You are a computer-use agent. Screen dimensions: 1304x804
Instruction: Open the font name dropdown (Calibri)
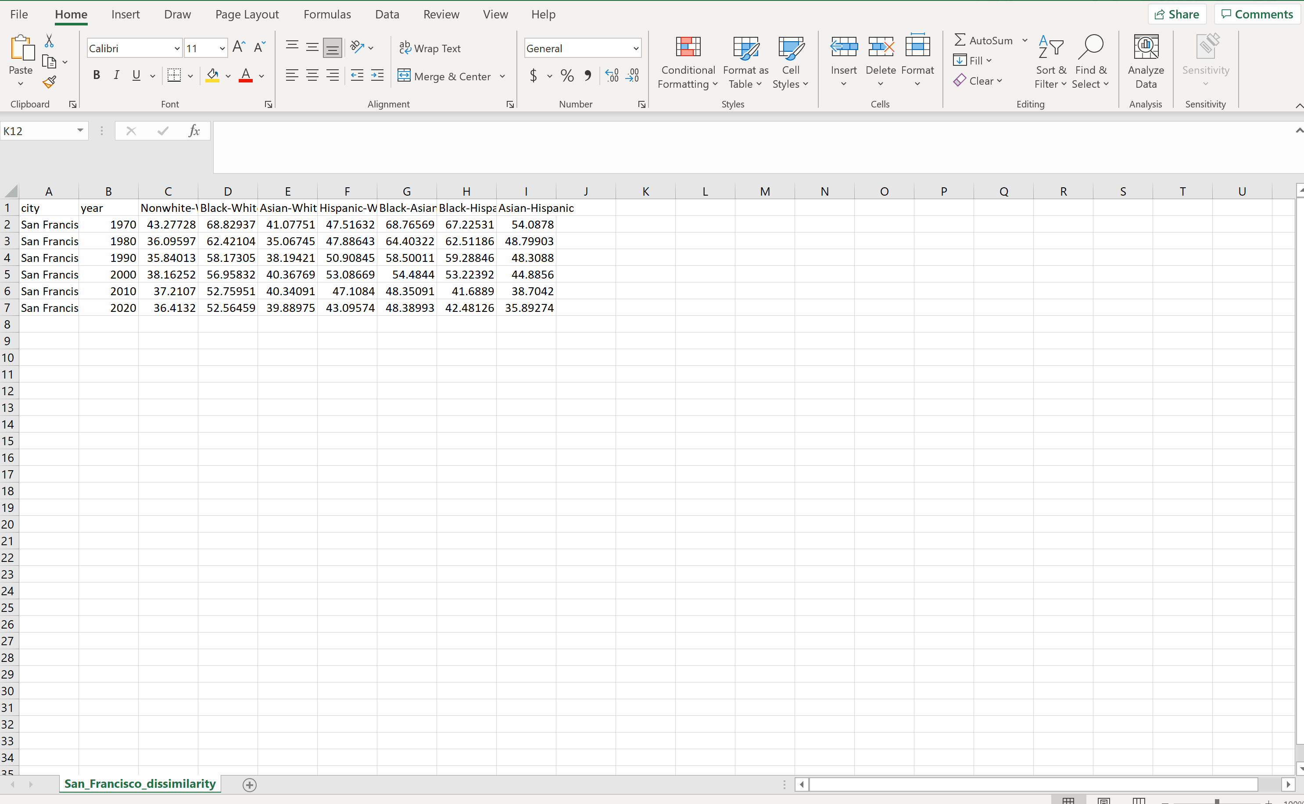coord(176,48)
